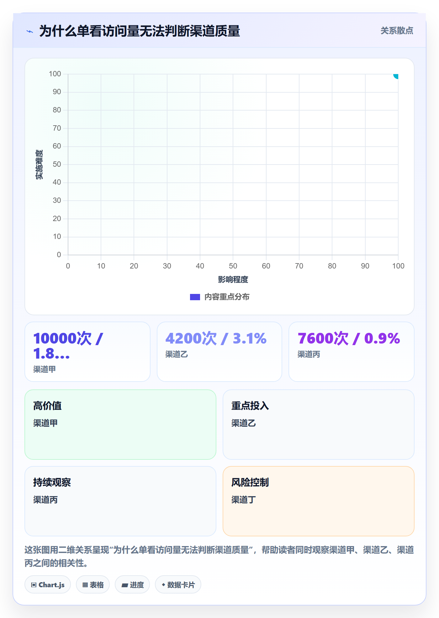The image size is (439, 618).
Task: Click the 数据卡片 tag chip
Action: coord(178,585)
